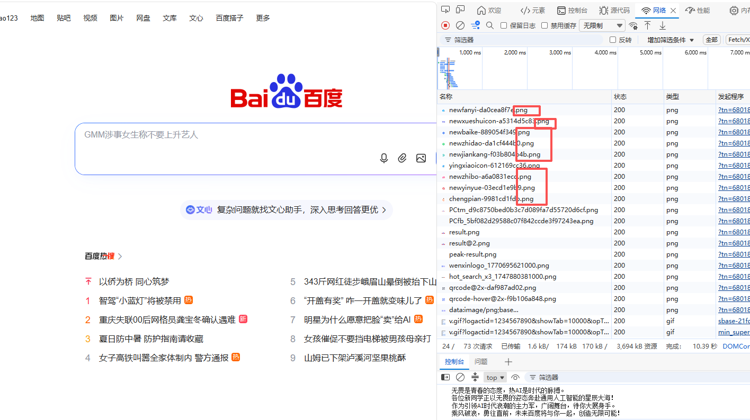
Task: Switch to the 控制台 tab in top bar
Action: coord(572,11)
